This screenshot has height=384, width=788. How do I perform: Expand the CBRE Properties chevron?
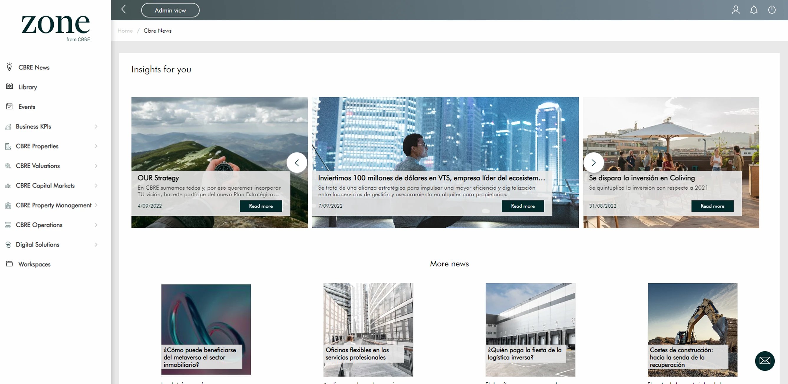tap(96, 146)
